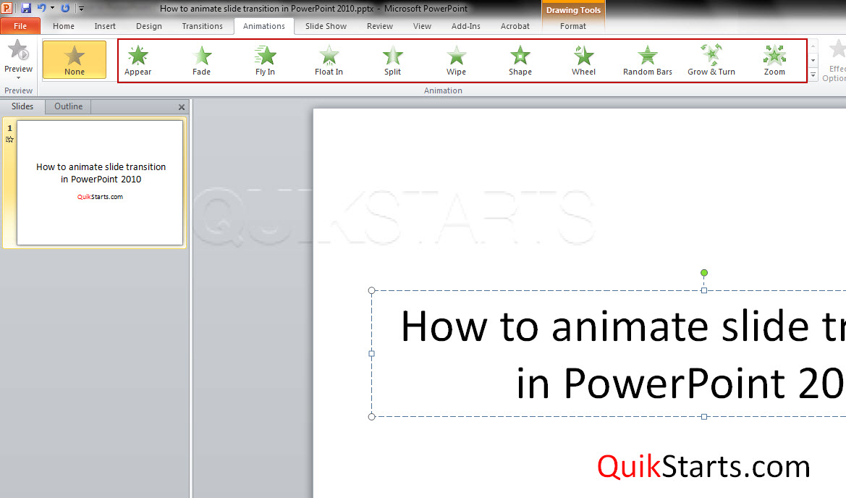Apply the Split animation effect

pyautogui.click(x=392, y=60)
